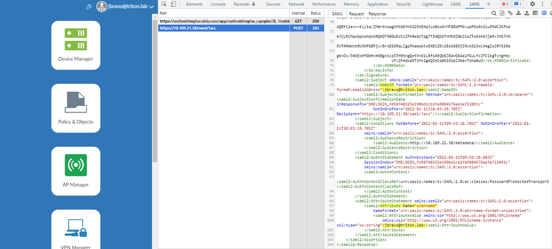Open the AP Manager tile
Image resolution: width=552 pixels, height=249 pixels.
(x=75, y=171)
